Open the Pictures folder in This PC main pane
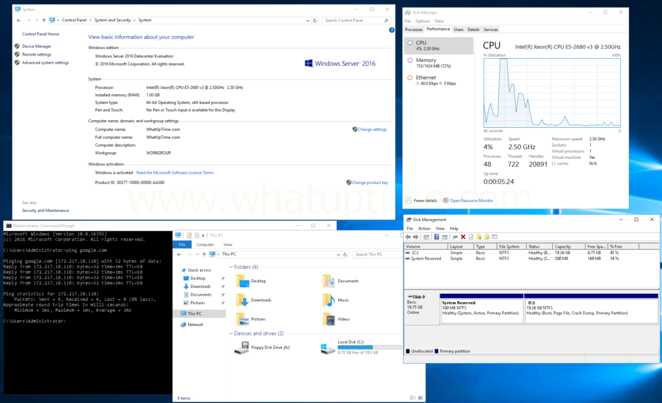662x403 pixels. (251, 319)
